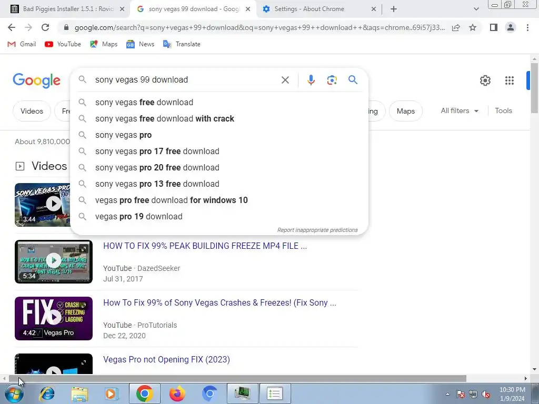Choose suggestion free download with crack

pyautogui.click(x=219, y=118)
